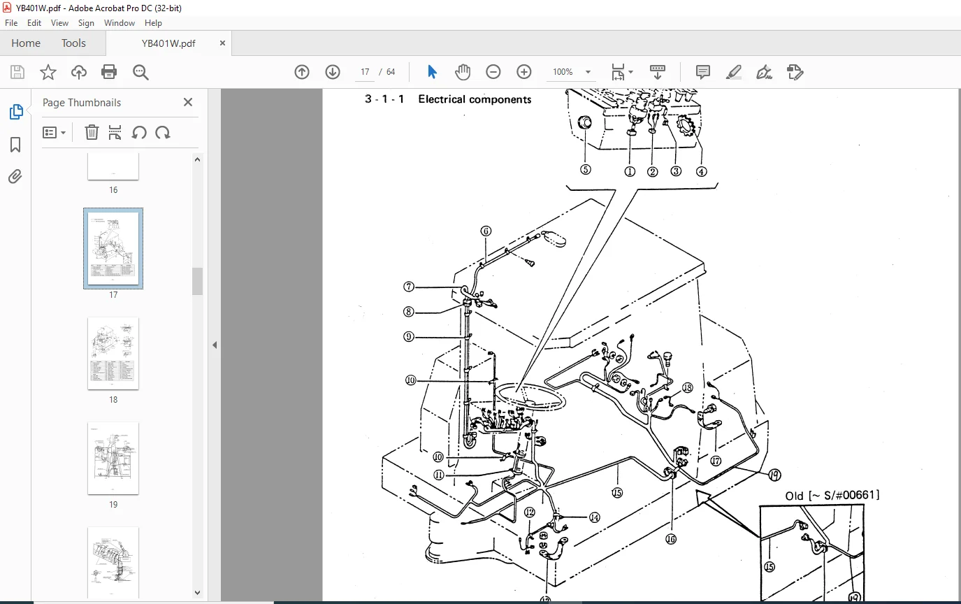Close the Page Thumbnails panel
Viewport: 961px width, 604px height.
pos(187,102)
